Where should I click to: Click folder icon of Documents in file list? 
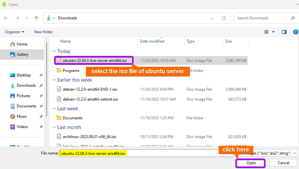(59, 118)
